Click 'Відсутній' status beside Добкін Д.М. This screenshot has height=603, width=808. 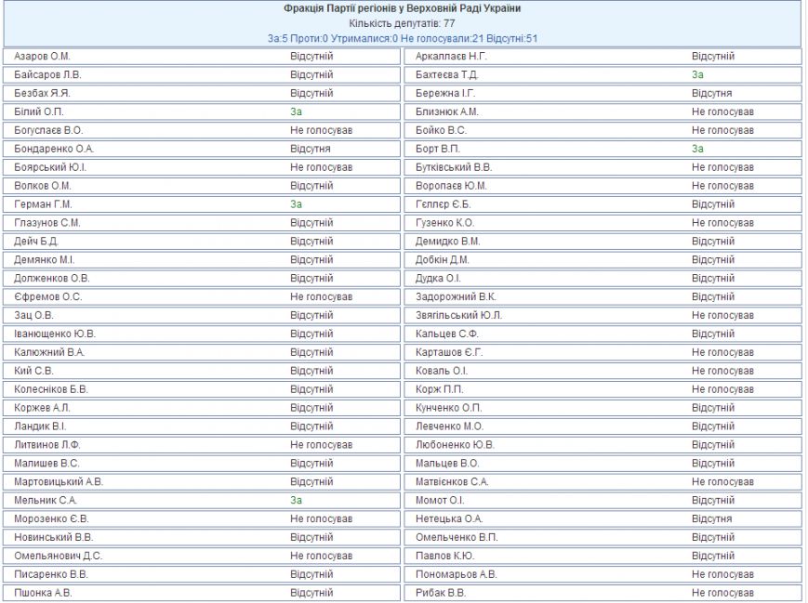(712, 260)
